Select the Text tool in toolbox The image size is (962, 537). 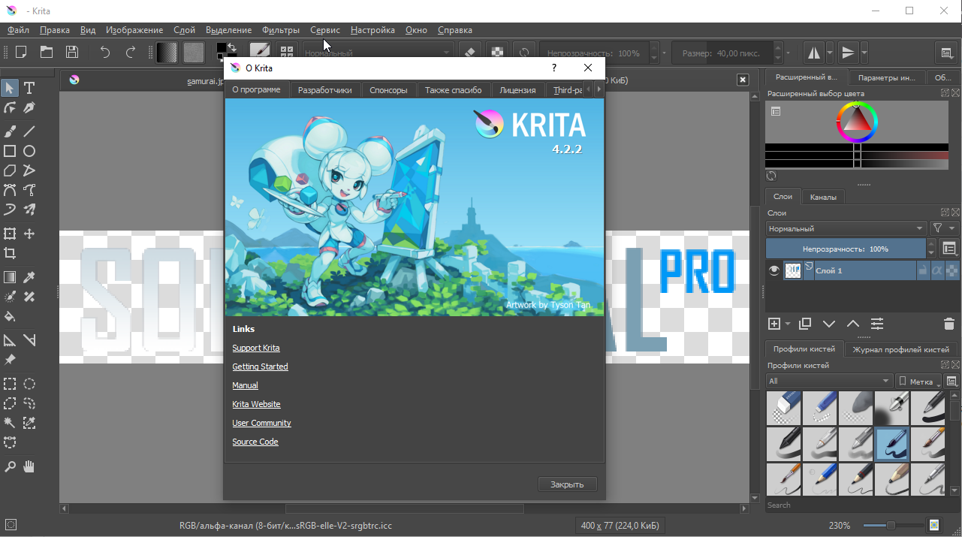coord(29,88)
